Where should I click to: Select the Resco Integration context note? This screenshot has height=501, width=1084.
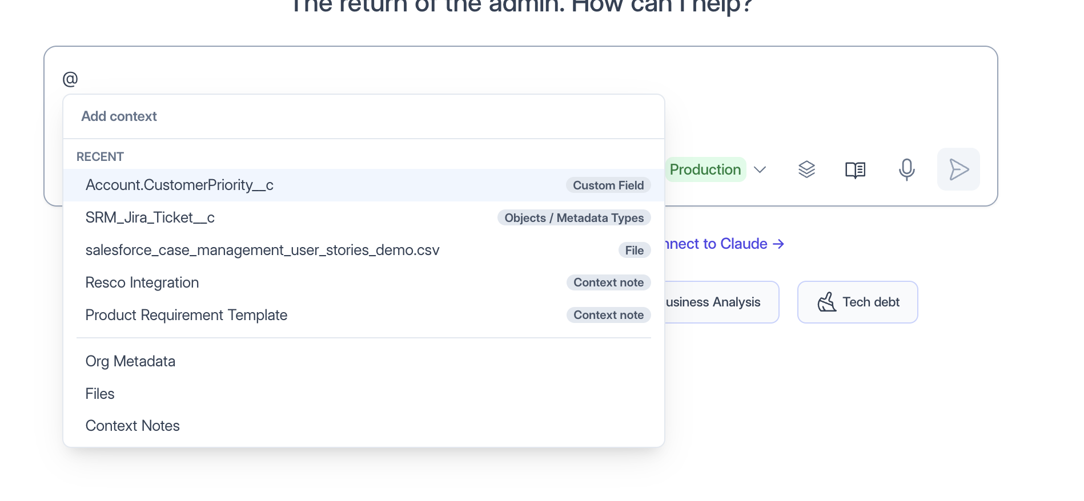tap(364, 282)
